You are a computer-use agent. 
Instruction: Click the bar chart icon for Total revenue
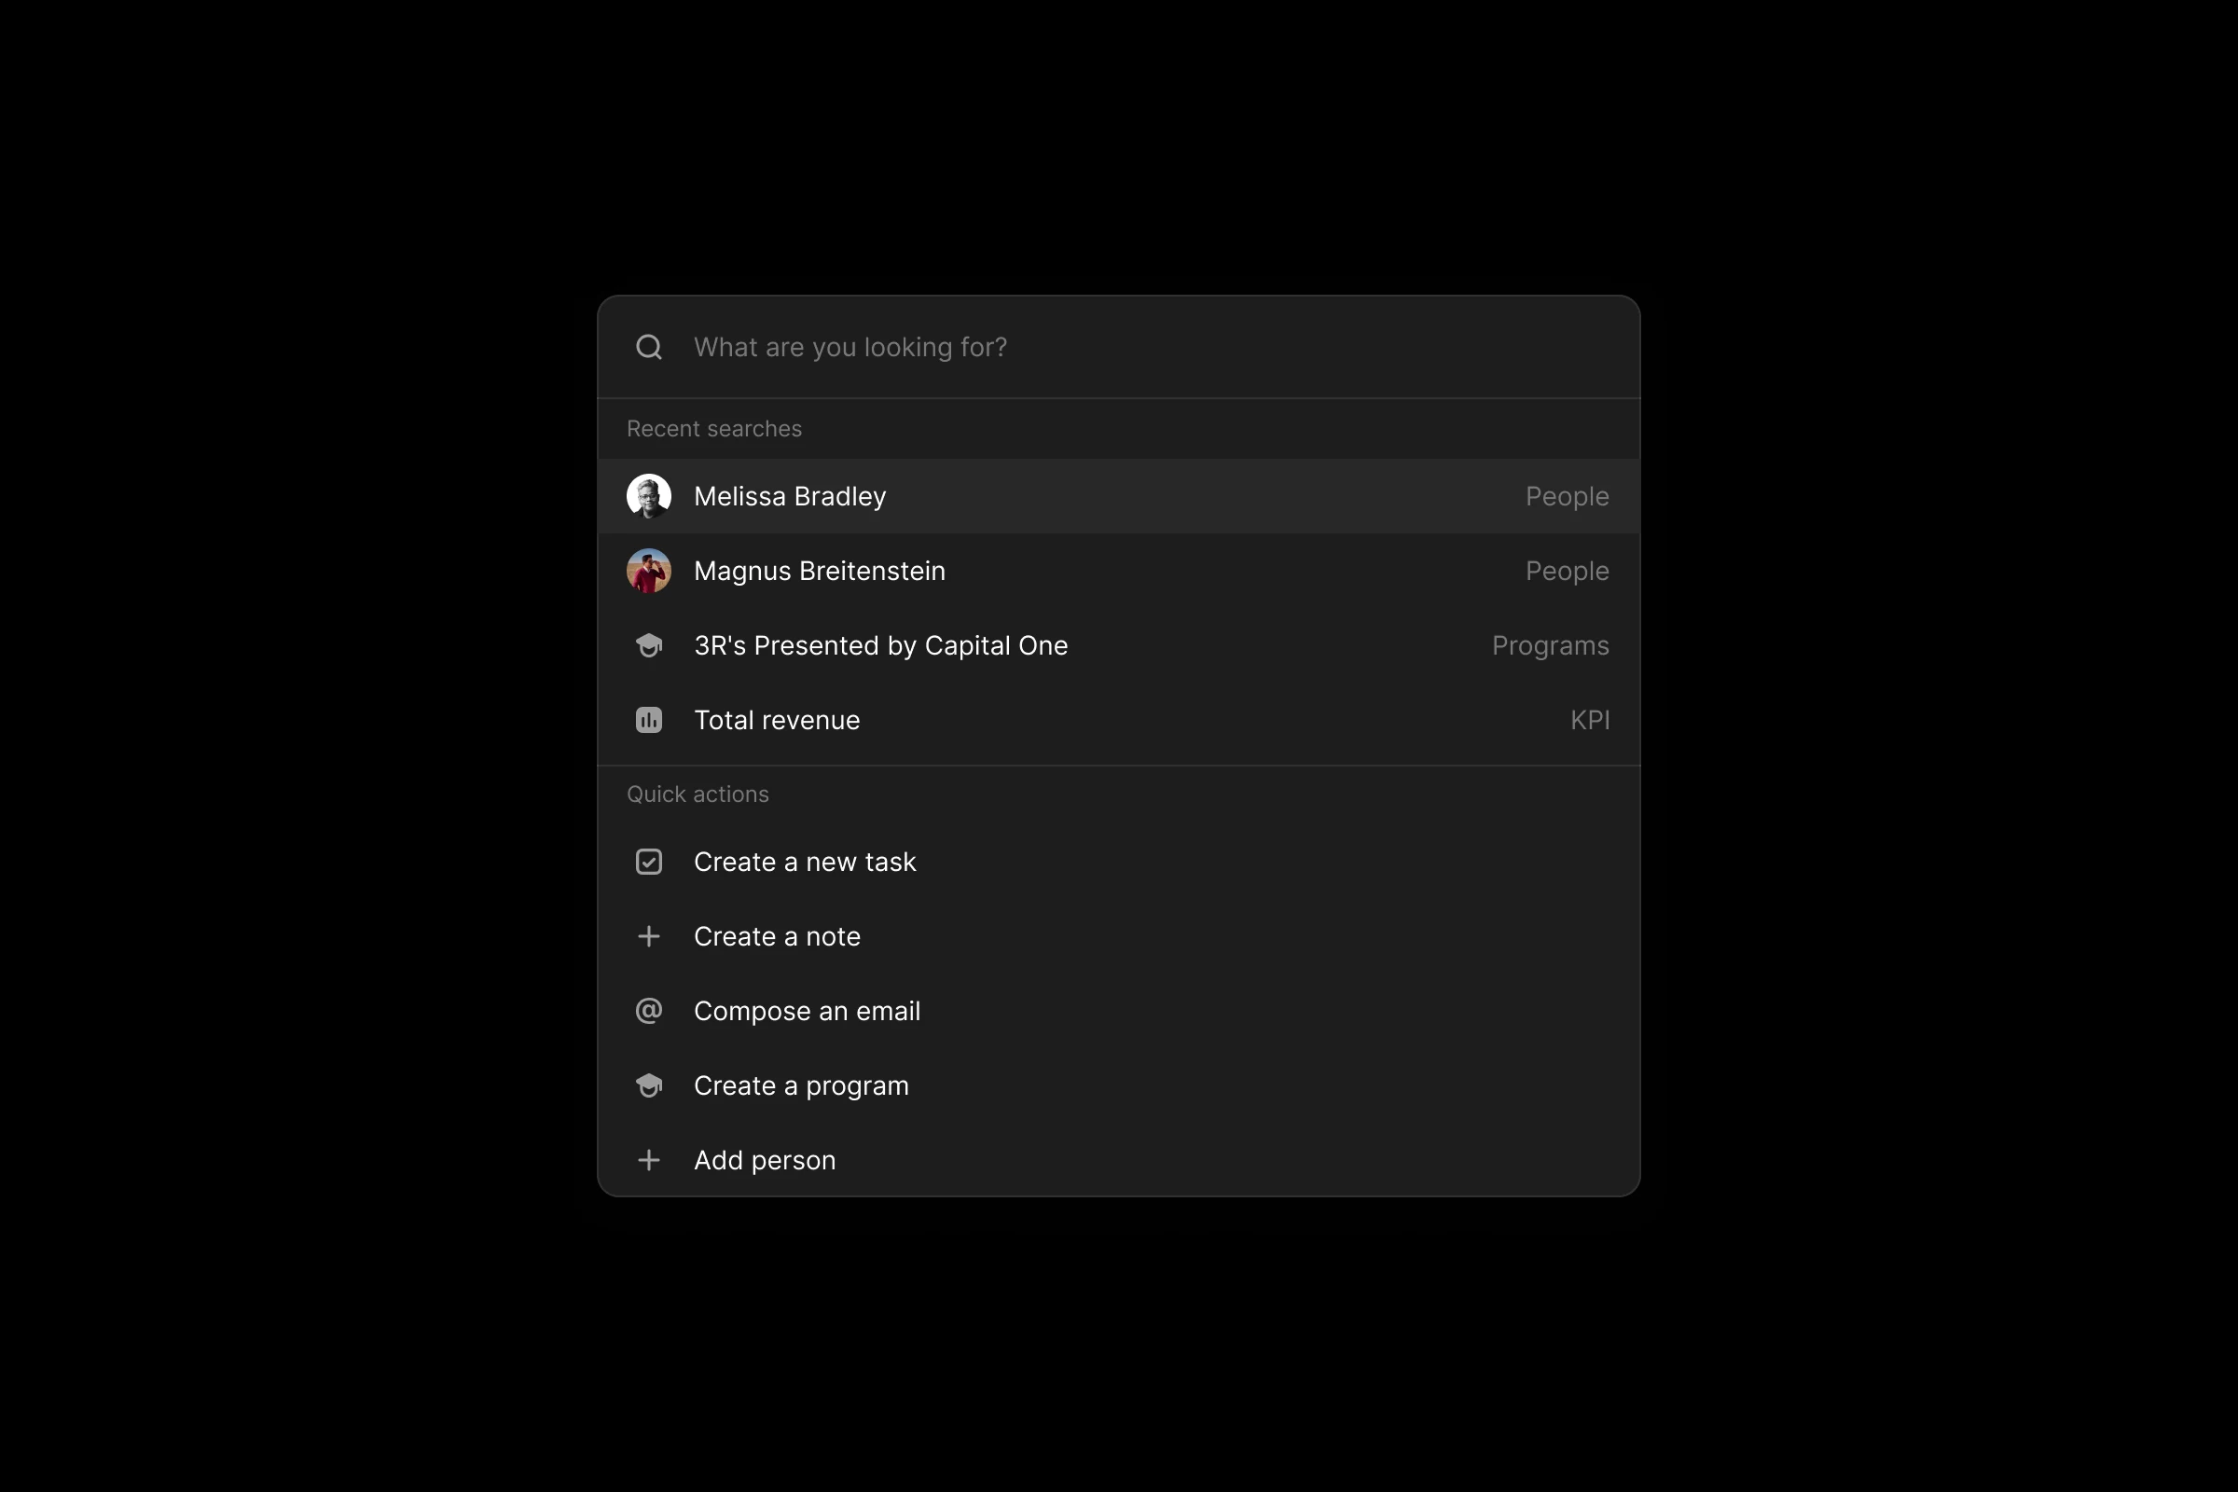coord(649,720)
